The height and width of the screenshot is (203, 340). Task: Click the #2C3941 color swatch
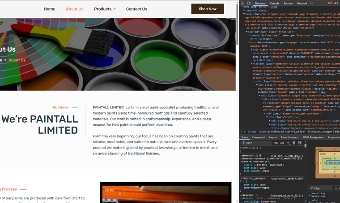254,165
